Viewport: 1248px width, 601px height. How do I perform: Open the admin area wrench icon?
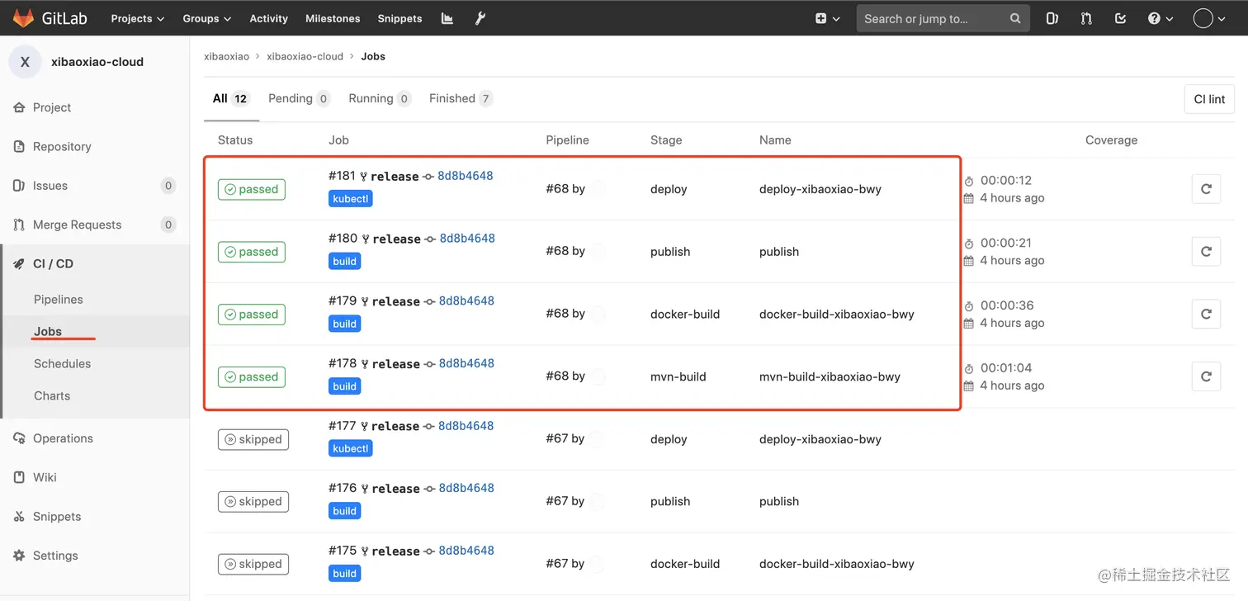(480, 18)
